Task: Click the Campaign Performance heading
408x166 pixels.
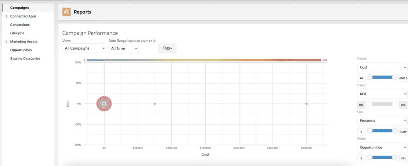Action: point(90,33)
